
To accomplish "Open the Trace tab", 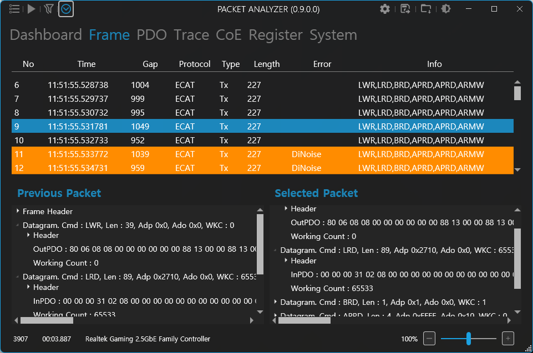I will (x=191, y=35).
